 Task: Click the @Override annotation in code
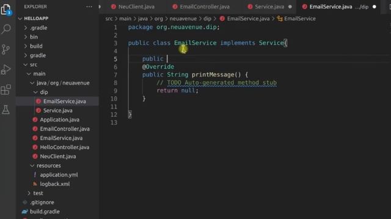(x=158, y=67)
